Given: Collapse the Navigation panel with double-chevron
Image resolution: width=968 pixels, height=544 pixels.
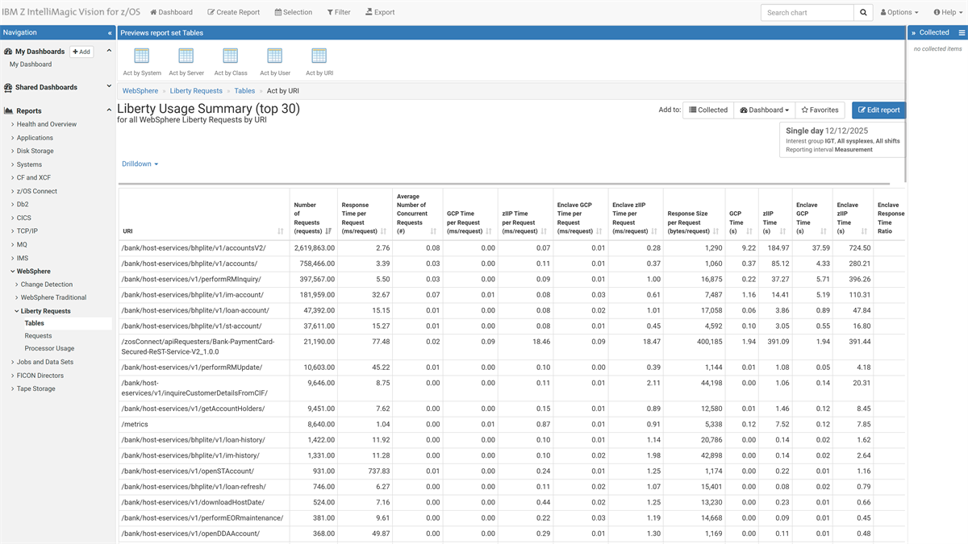Looking at the screenshot, I should (110, 33).
